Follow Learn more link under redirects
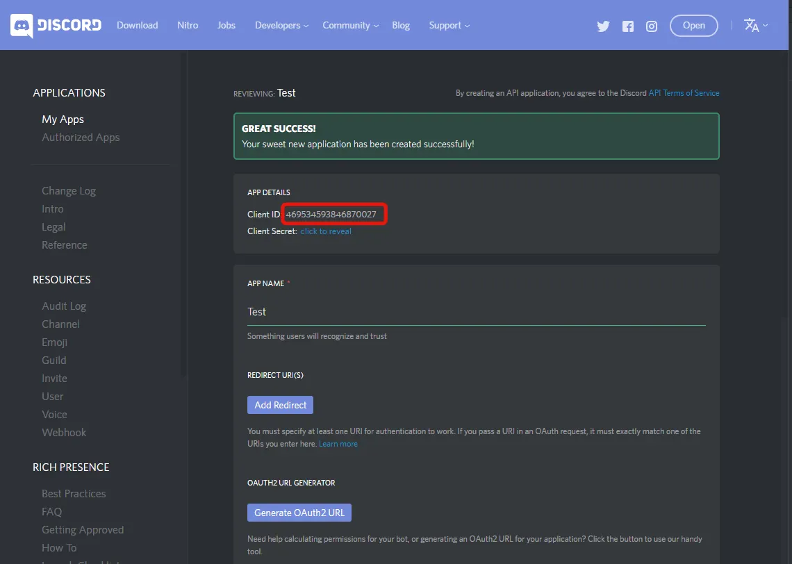Image resolution: width=792 pixels, height=564 pixels. point(338,444)
